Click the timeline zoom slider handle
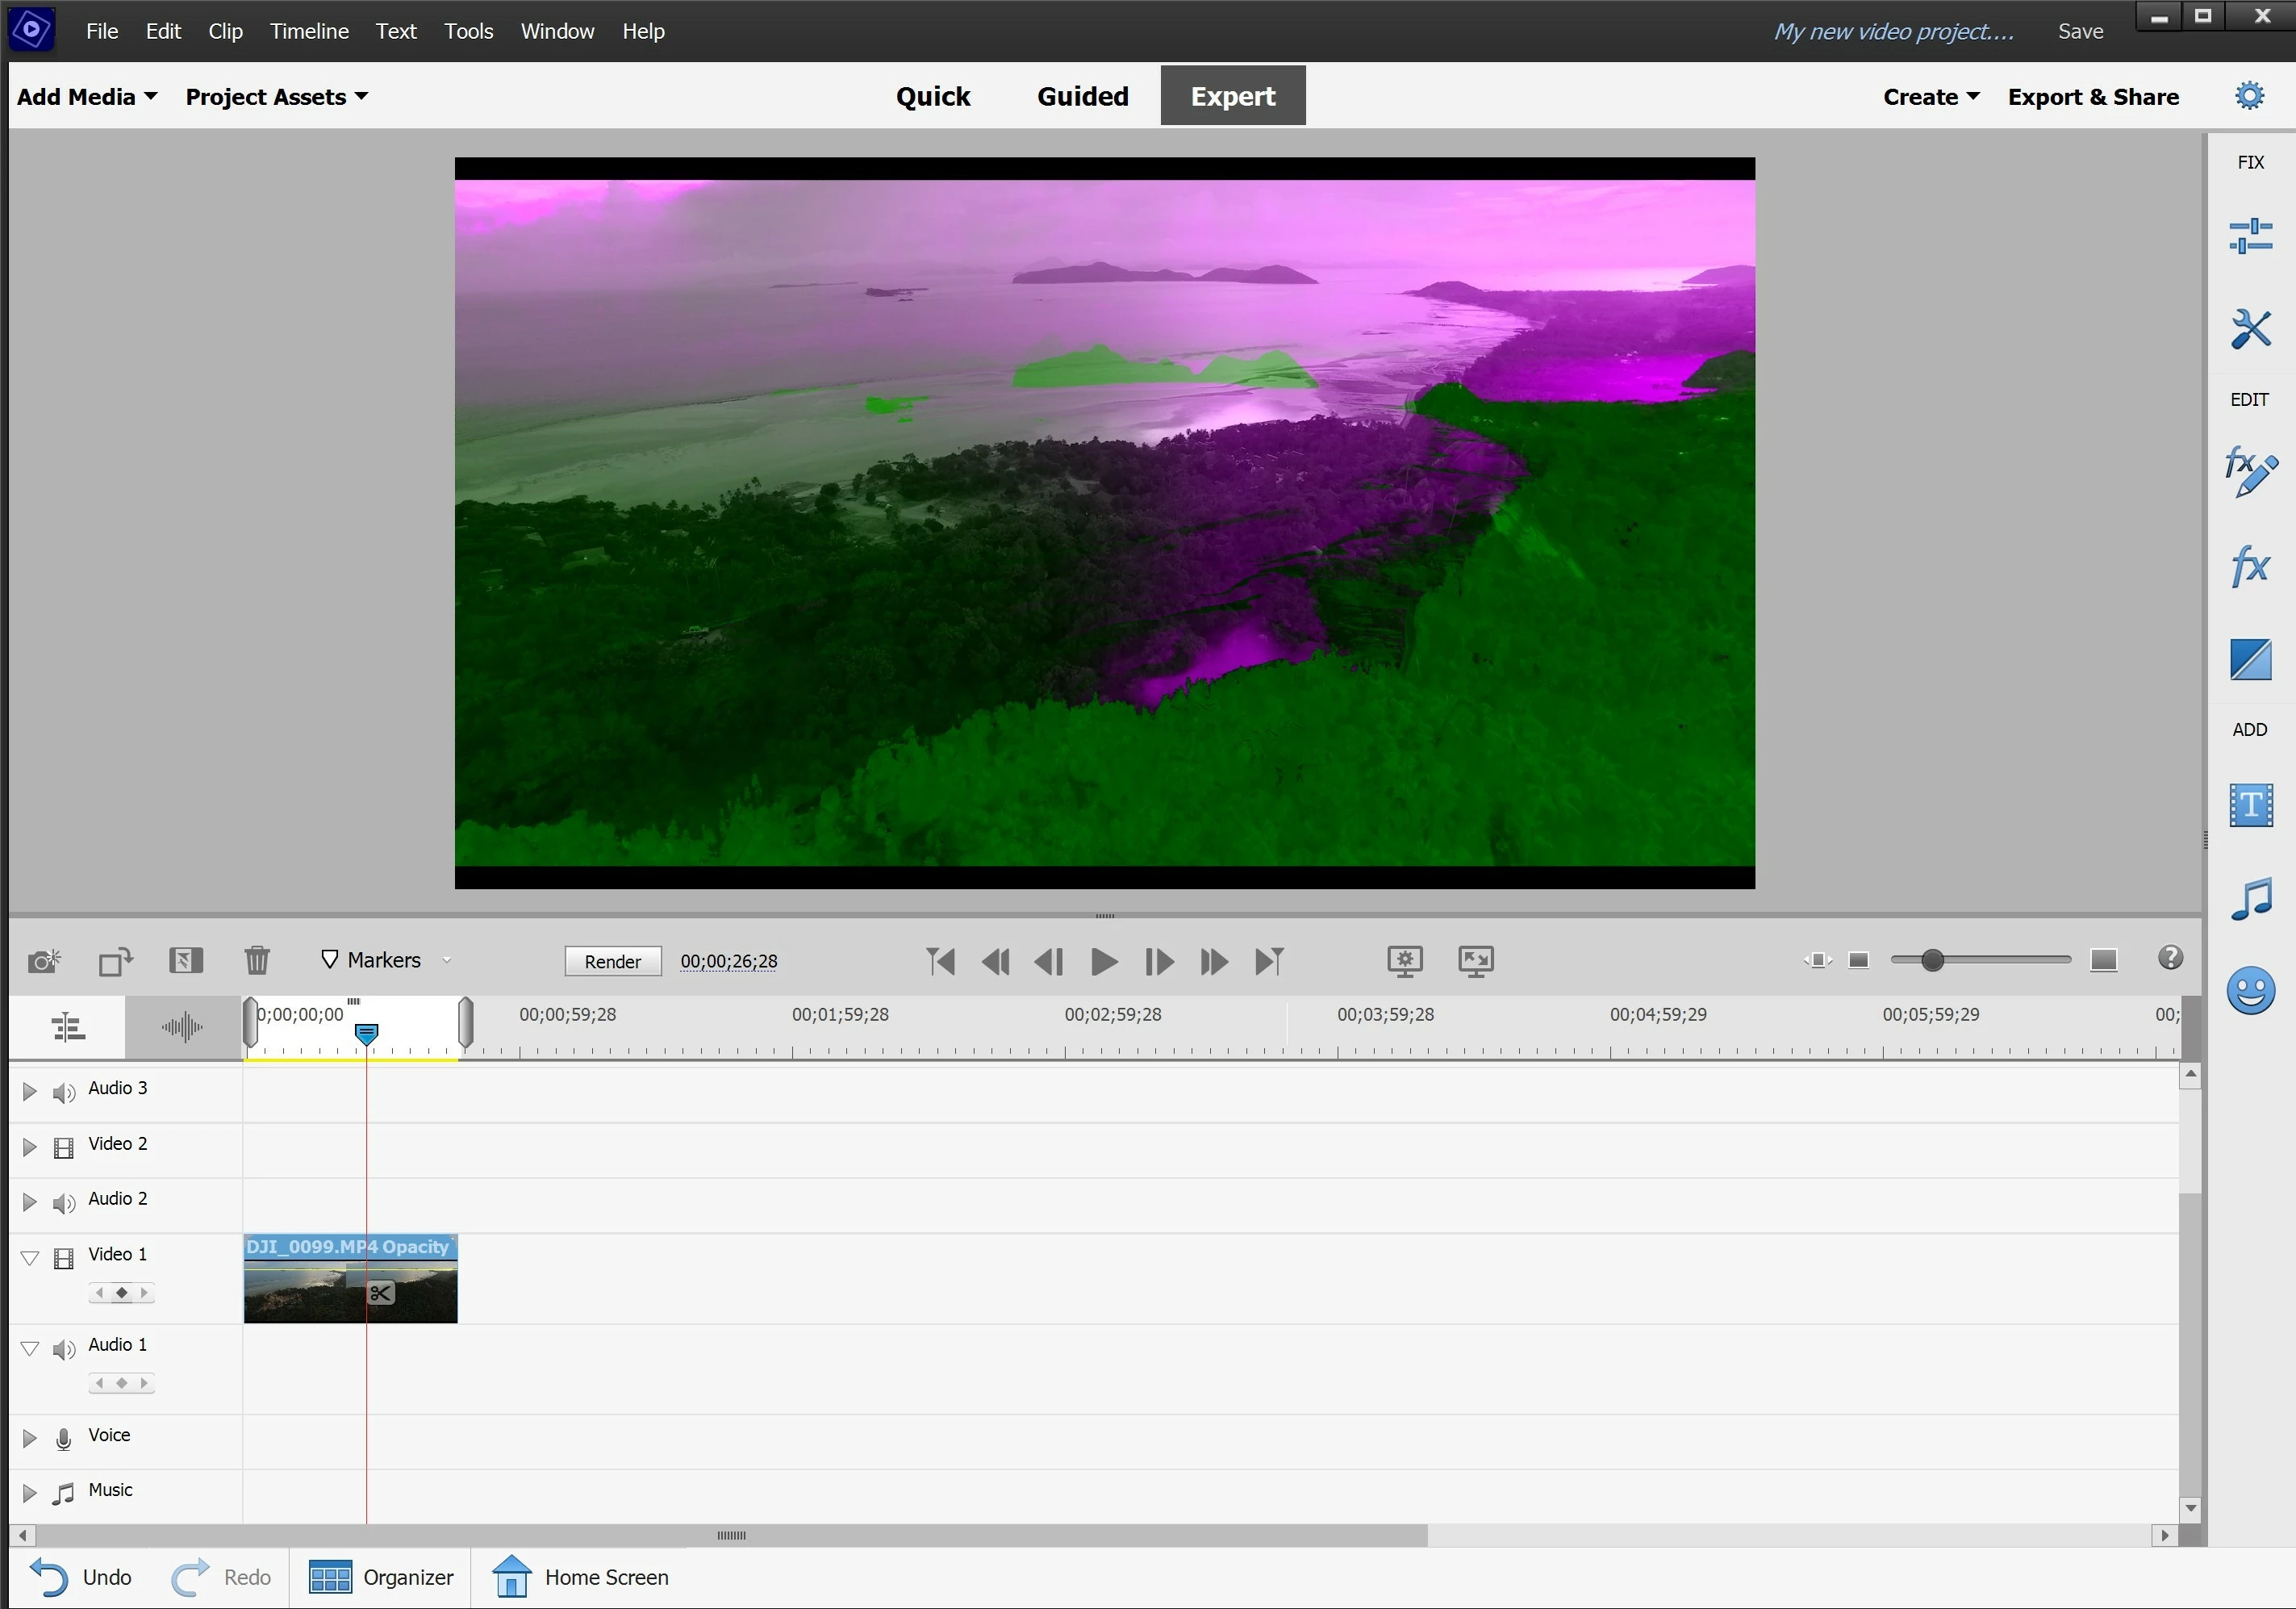Viewport: 2296px width, 1609px height. click(x=1932, y=960)
